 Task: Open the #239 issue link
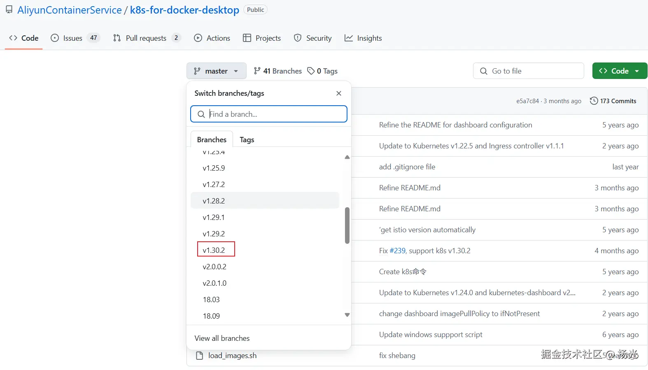[x=397, y=251]
